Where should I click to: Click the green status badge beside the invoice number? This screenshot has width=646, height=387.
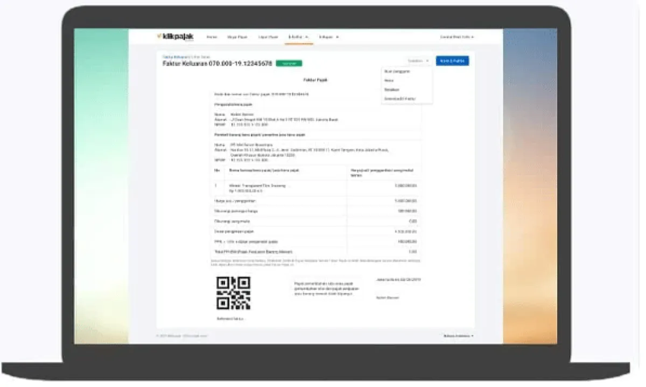click(289, 63)
